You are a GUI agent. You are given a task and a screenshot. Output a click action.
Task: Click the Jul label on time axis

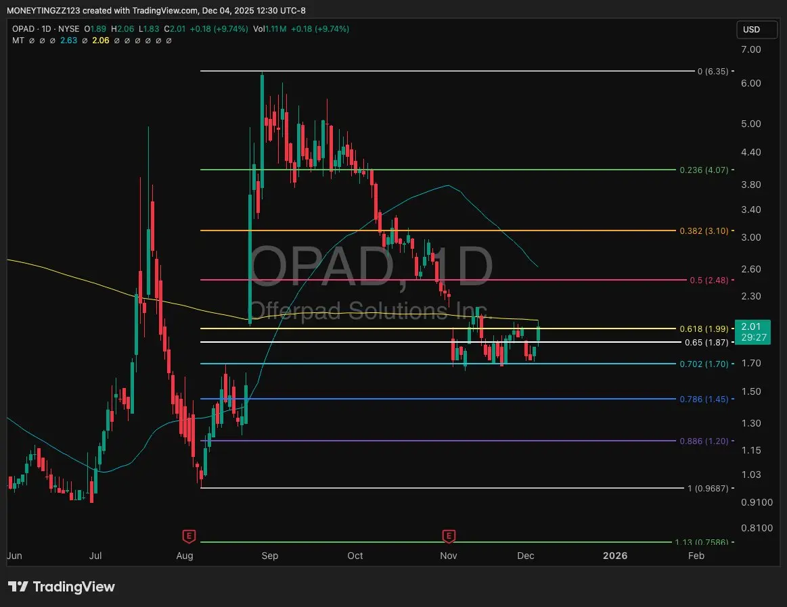pyautogui.click(x=95, y=556)
